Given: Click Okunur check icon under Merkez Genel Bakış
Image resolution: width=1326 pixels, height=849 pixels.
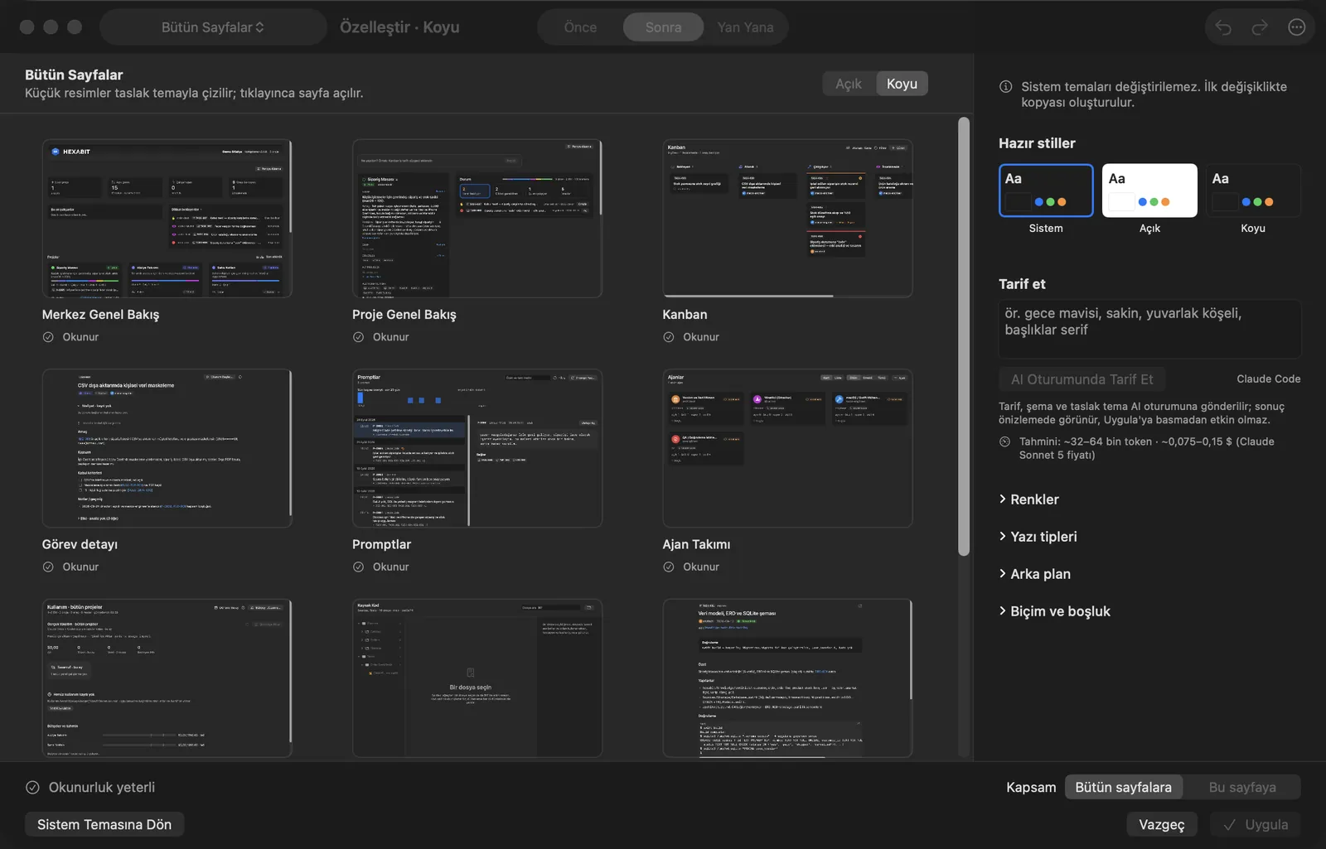Looking at the screenshot, I should pos(48,337).
